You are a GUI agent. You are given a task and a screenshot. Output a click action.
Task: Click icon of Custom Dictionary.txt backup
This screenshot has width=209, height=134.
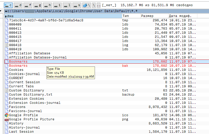point(7,95)
